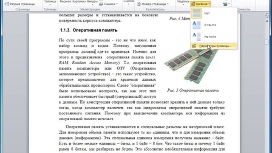272x153 pixels.
Task: Choose the На поле drop cap option
Action: click(x=214, y=37)
